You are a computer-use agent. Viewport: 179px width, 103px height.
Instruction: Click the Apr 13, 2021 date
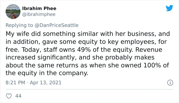pos(46,83)
